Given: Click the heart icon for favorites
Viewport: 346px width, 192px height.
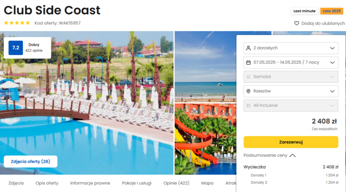Looking at the screenshot, I should (297, 23).
